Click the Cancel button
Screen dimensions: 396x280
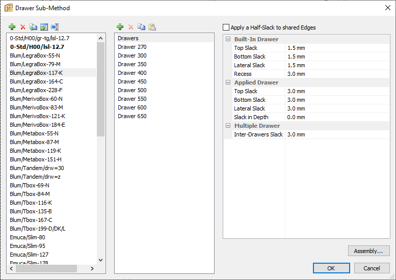tap(372, 268)
